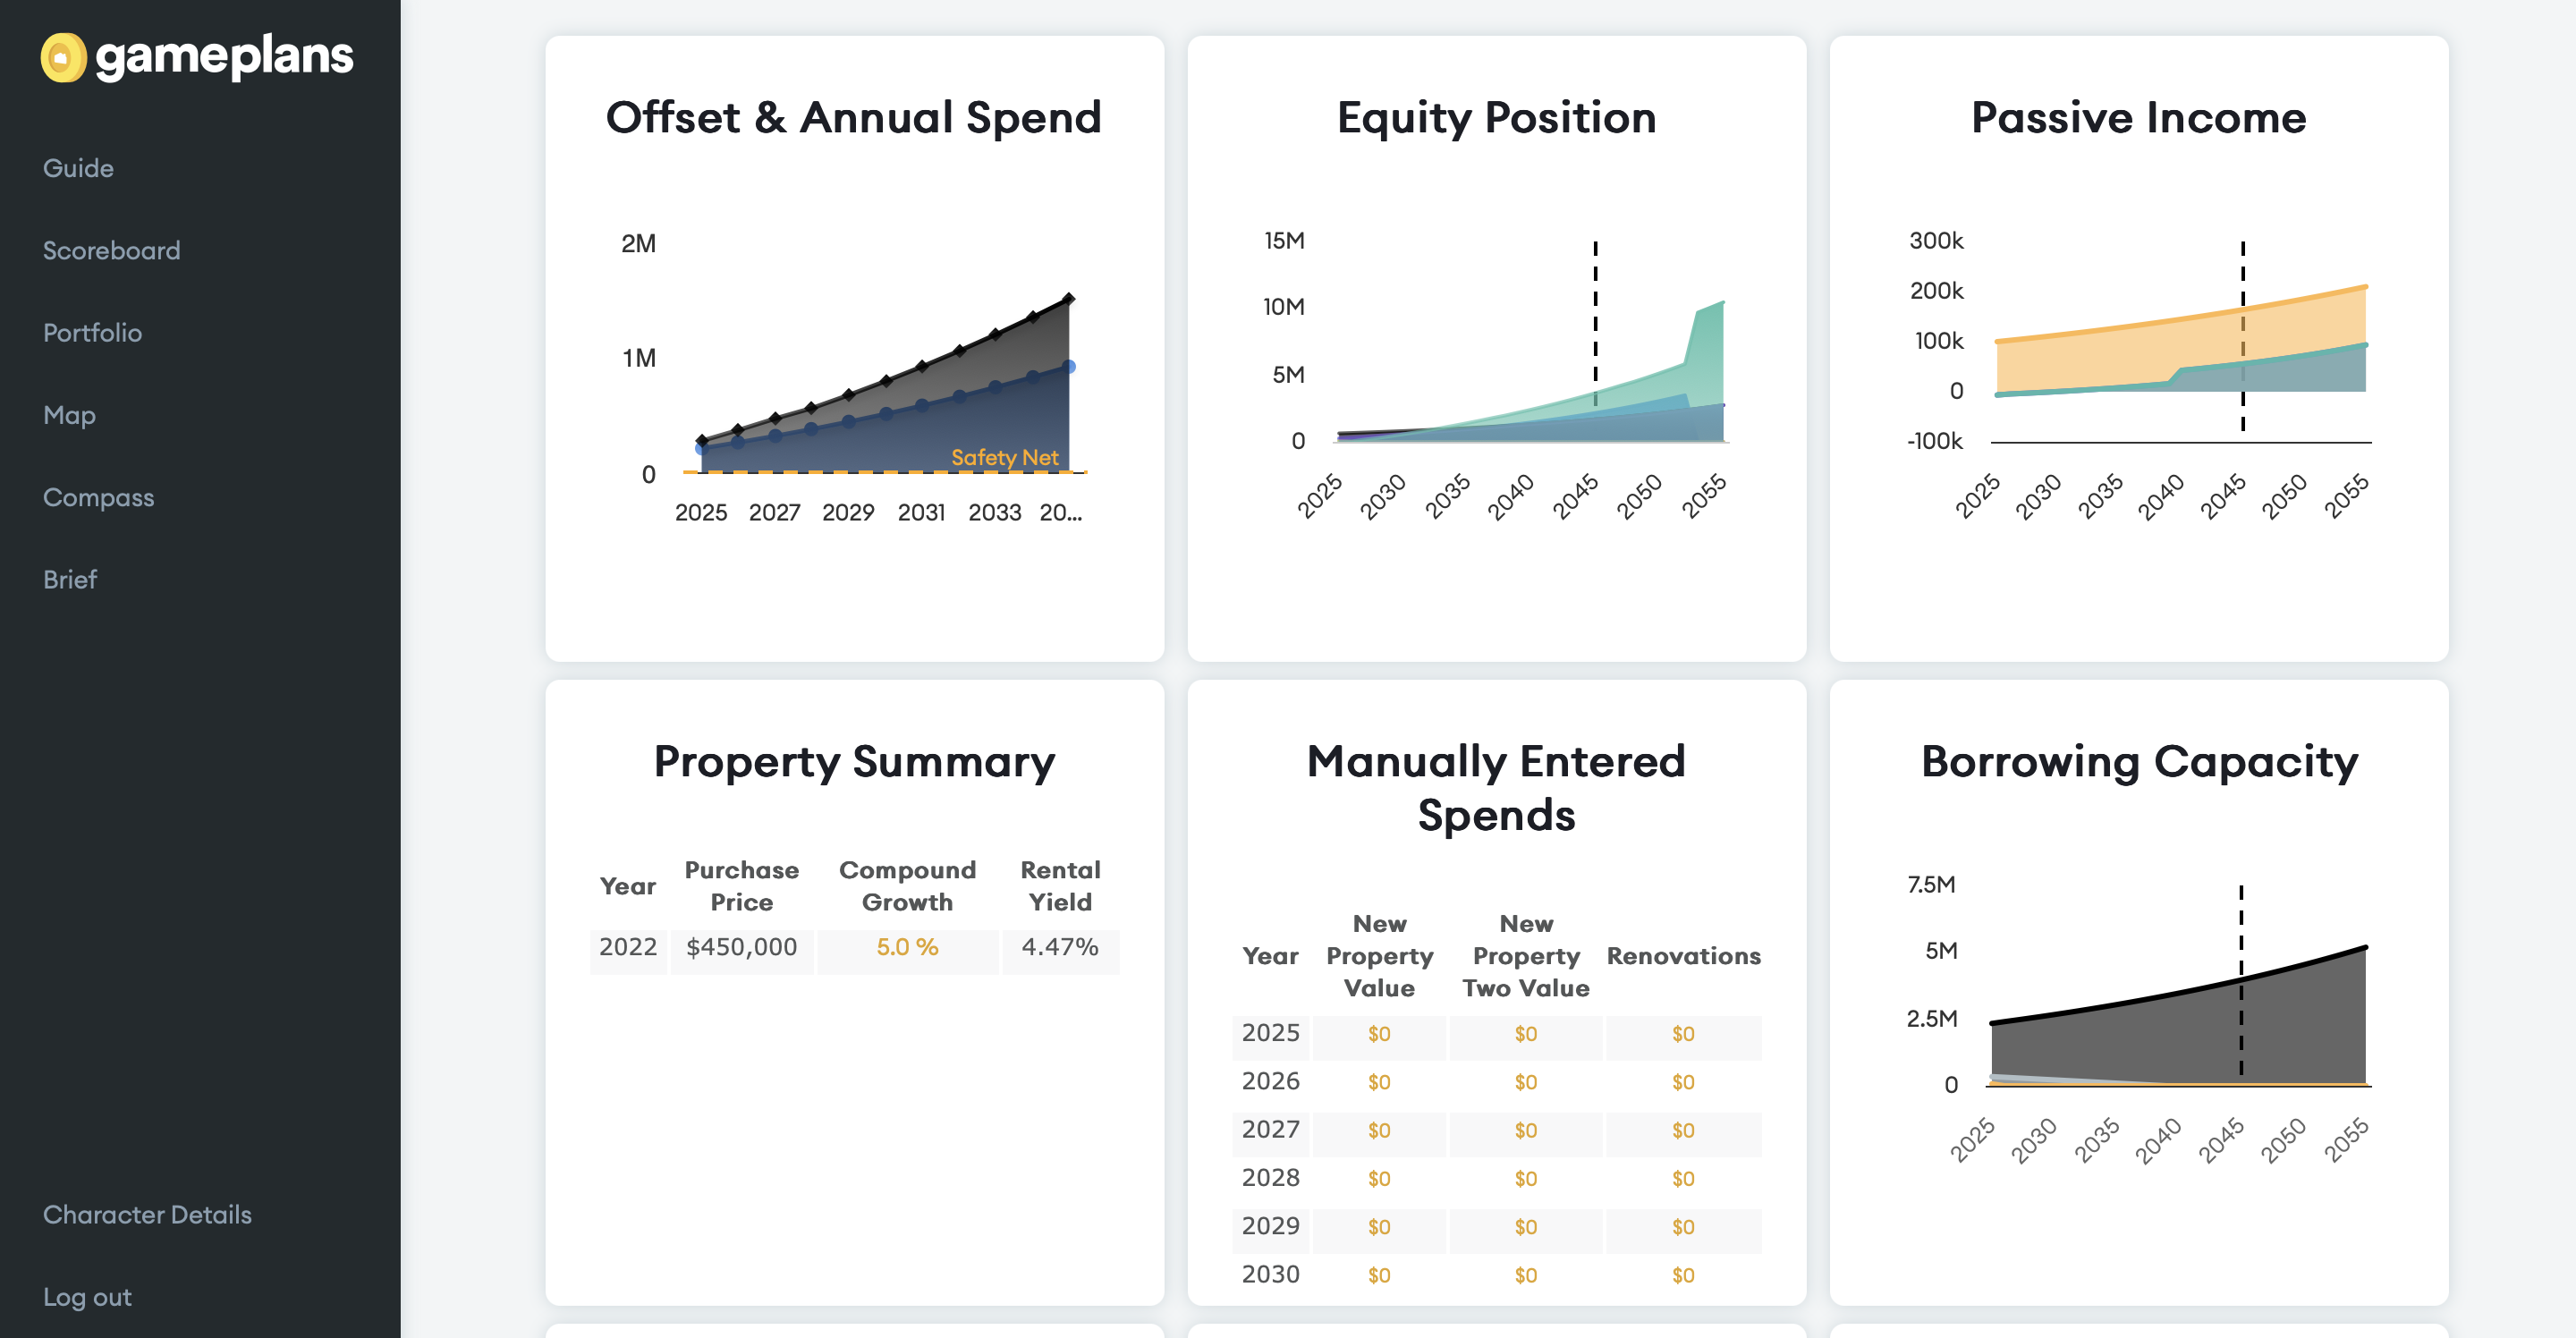The image size is (2576, 1338).
Task: Select Compass in the sidebar
Action: [98, 497]
